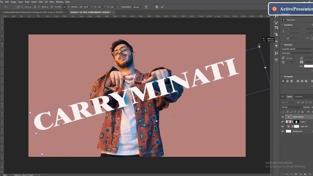Open the History panel icon in dock
The width and height of the screenshot is (313, 176).
coord(276,60)
